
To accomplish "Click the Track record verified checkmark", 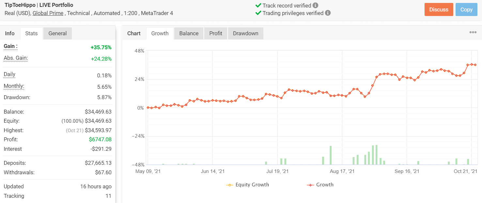I will tap(258, 6).
